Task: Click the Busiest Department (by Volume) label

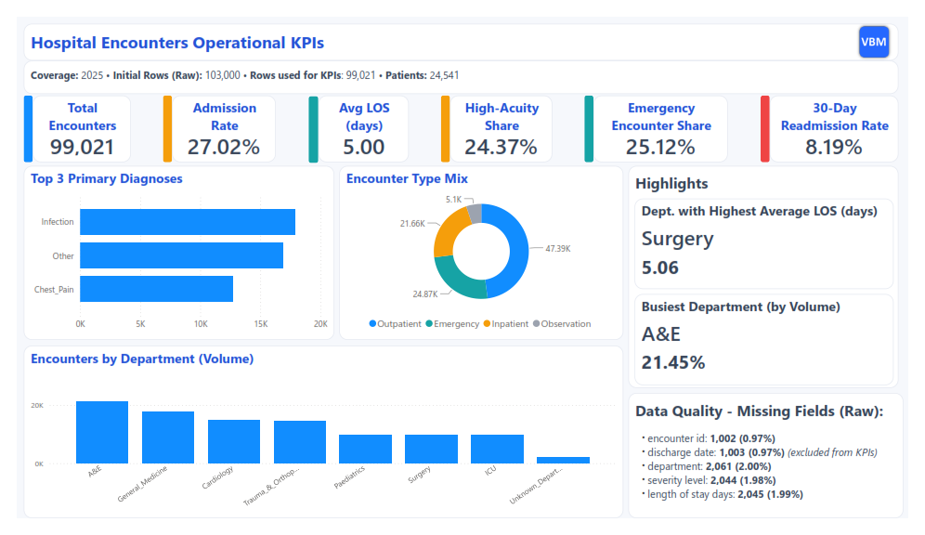Action: pyautogui.click(x=741, y=307)
